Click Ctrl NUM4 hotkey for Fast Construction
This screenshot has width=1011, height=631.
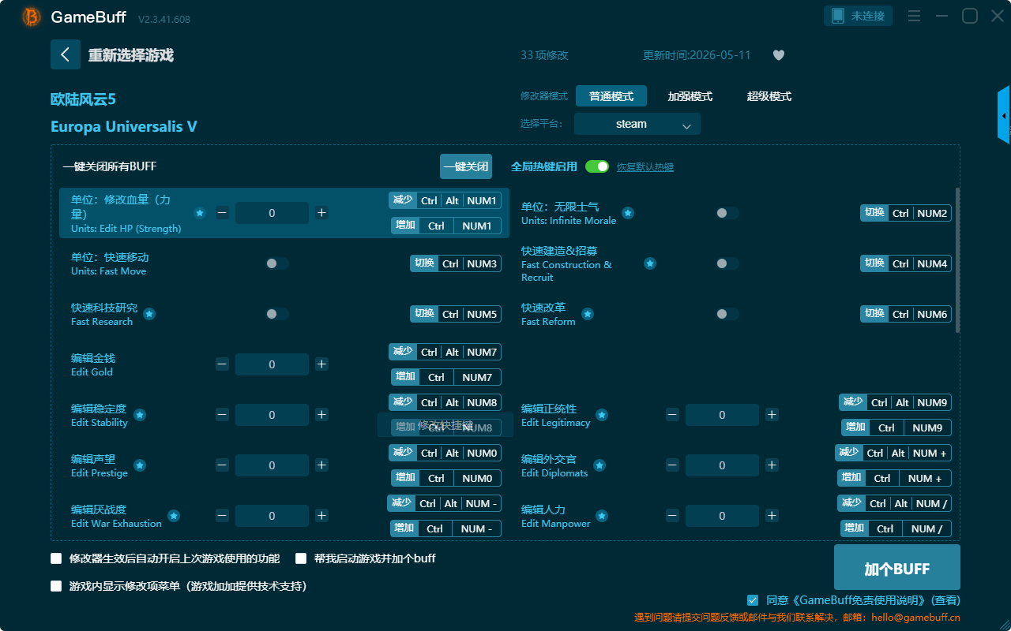[x=906, y=263]
